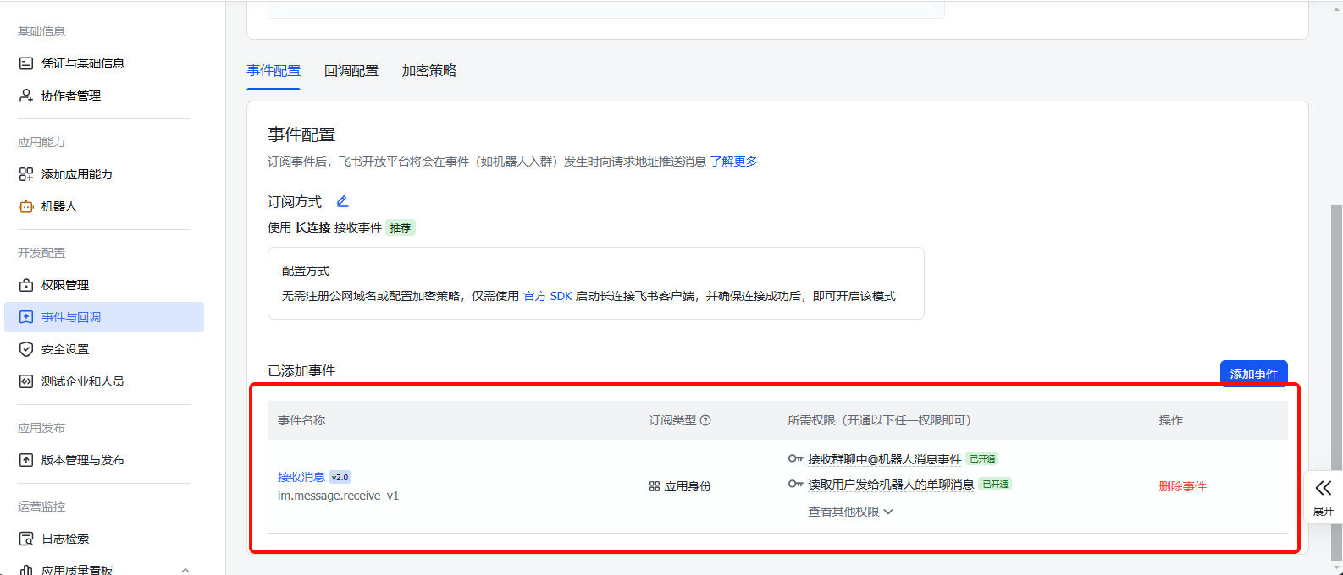This screenshot has width=1343, height=575.
Task: Click 删除事件 for 接收消息
Action: [x=1182, y=486]
